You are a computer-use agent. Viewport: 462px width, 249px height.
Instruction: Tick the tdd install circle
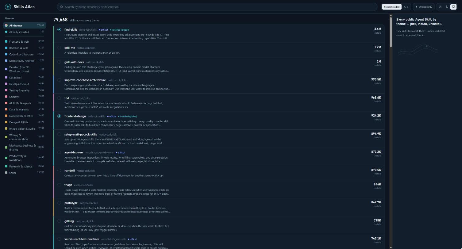pos(59,98)
